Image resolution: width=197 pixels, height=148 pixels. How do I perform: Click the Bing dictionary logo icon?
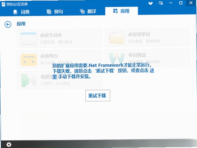3,4
